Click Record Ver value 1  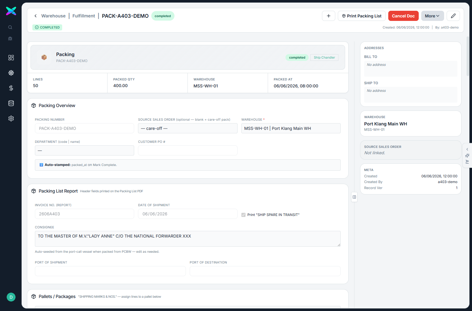tap(456, 188)
